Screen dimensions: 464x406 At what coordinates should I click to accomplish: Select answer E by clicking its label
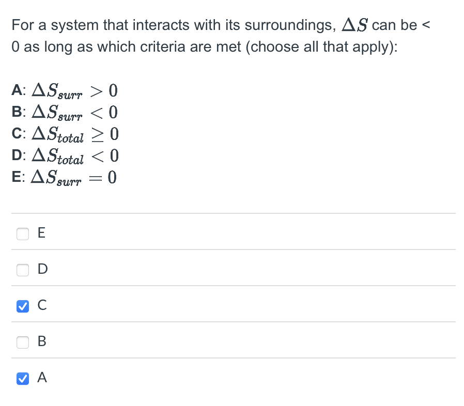(x=41, y=233)
